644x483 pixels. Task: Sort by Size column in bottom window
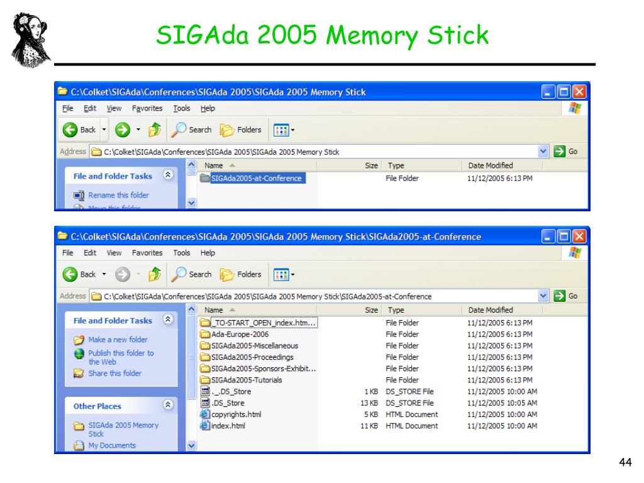point(349,310)
